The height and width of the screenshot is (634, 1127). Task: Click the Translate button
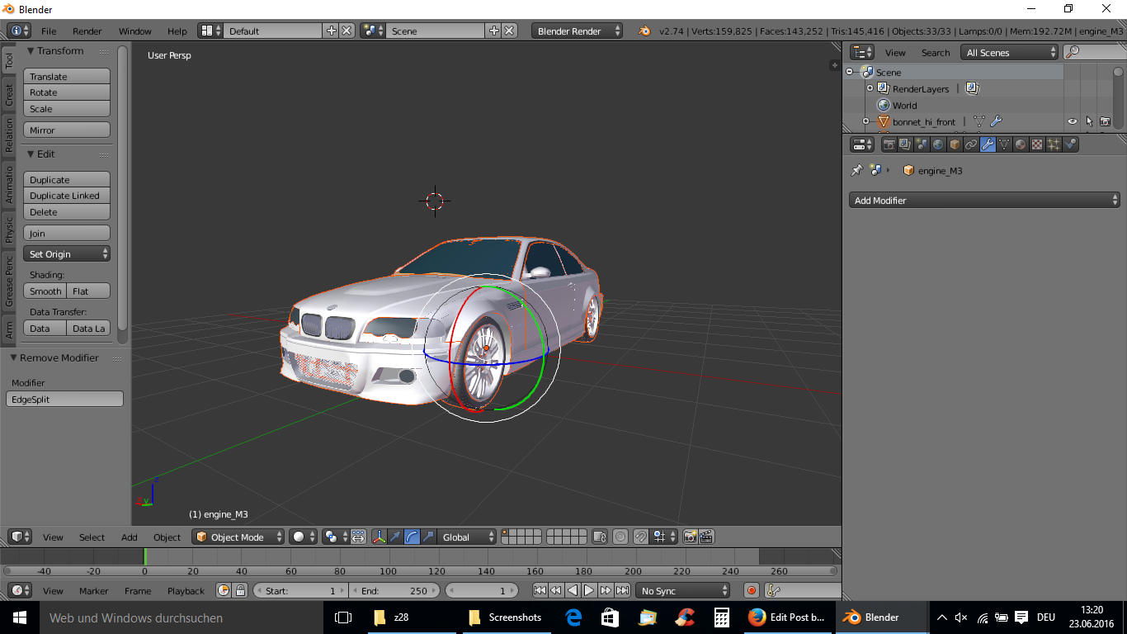67,76
